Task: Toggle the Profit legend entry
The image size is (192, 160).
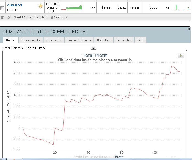Action: tap(116, 157)
